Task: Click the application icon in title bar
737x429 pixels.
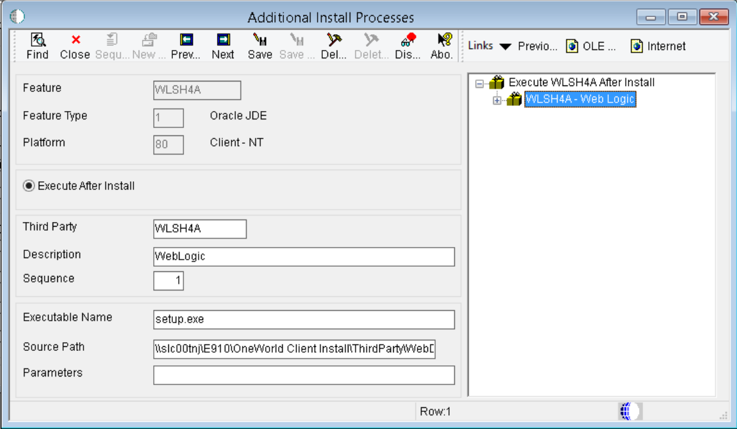Action: (x=17, y=16)
